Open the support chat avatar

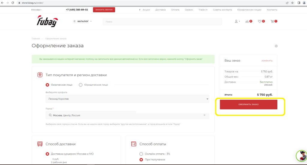(302, 156)
